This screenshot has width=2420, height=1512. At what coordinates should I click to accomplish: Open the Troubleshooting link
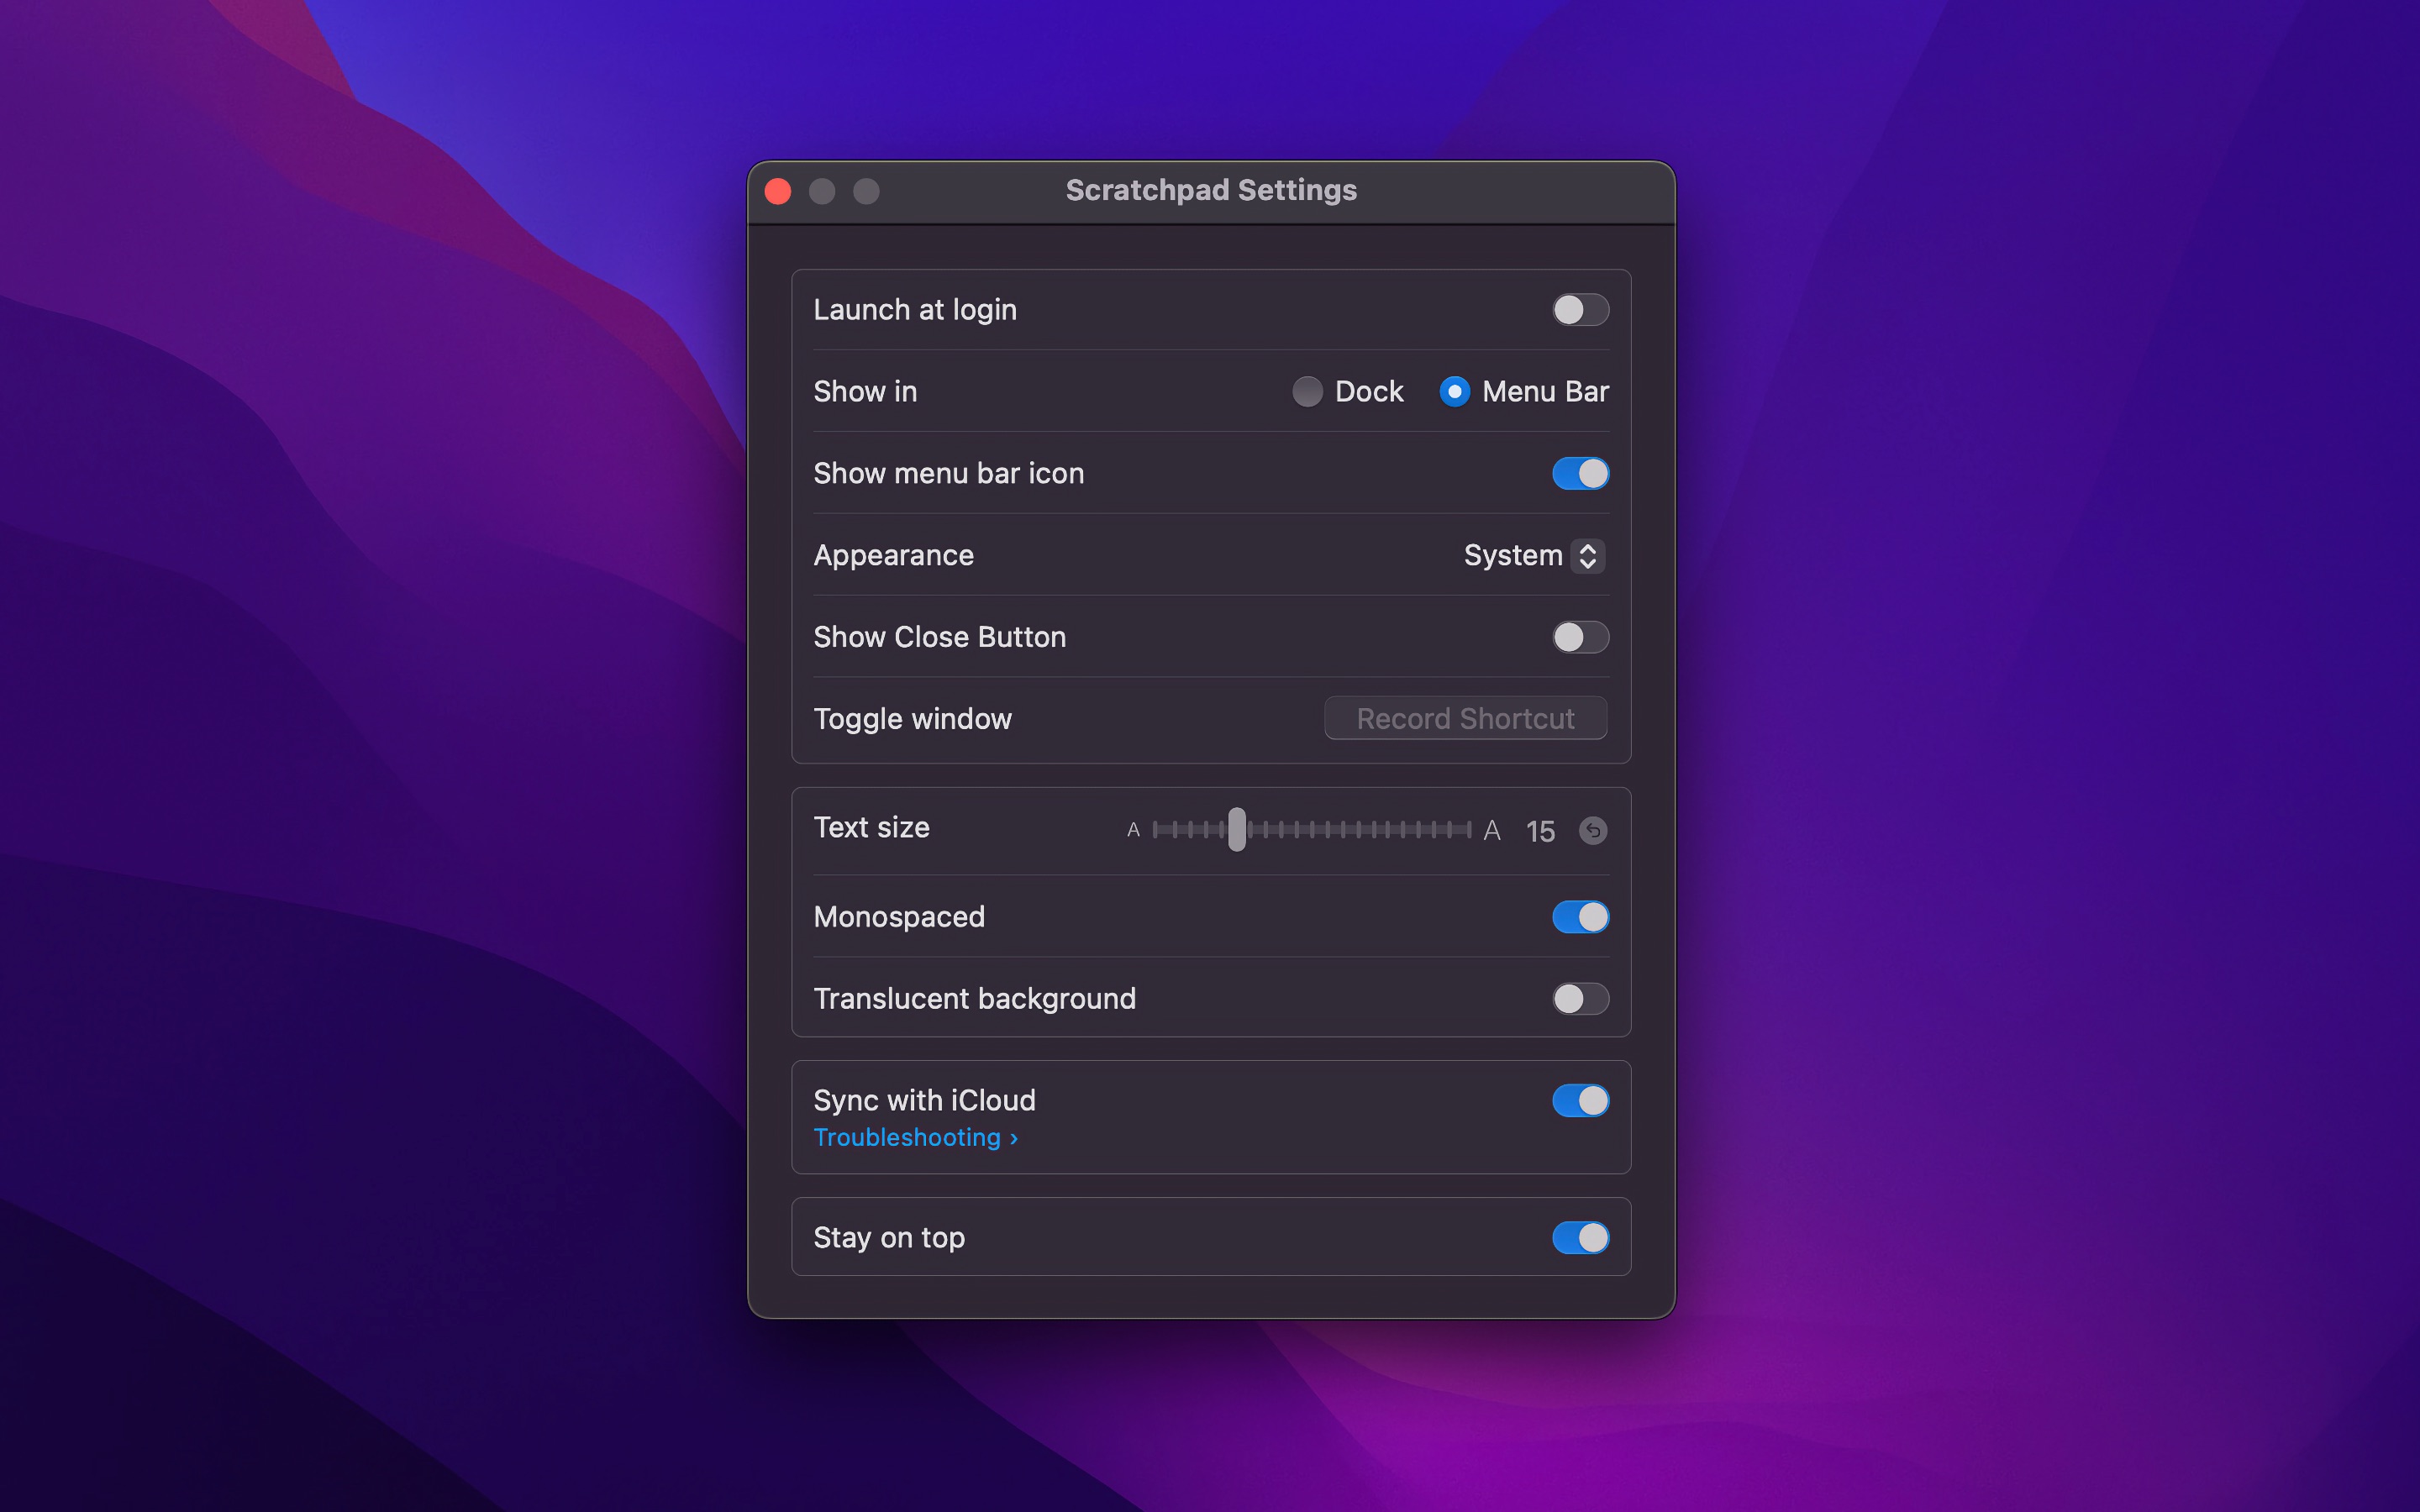pos(915,1137)
